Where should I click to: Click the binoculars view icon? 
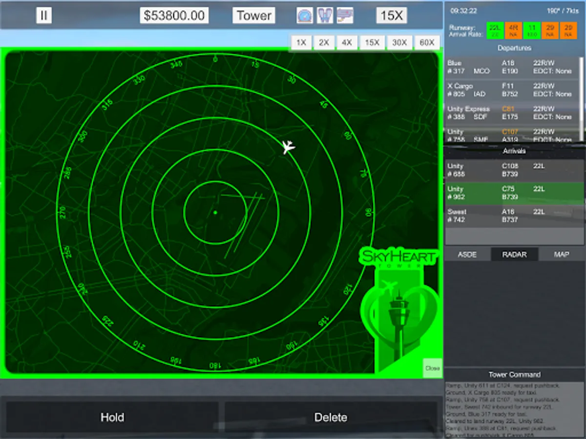click(x=325, y=15)
